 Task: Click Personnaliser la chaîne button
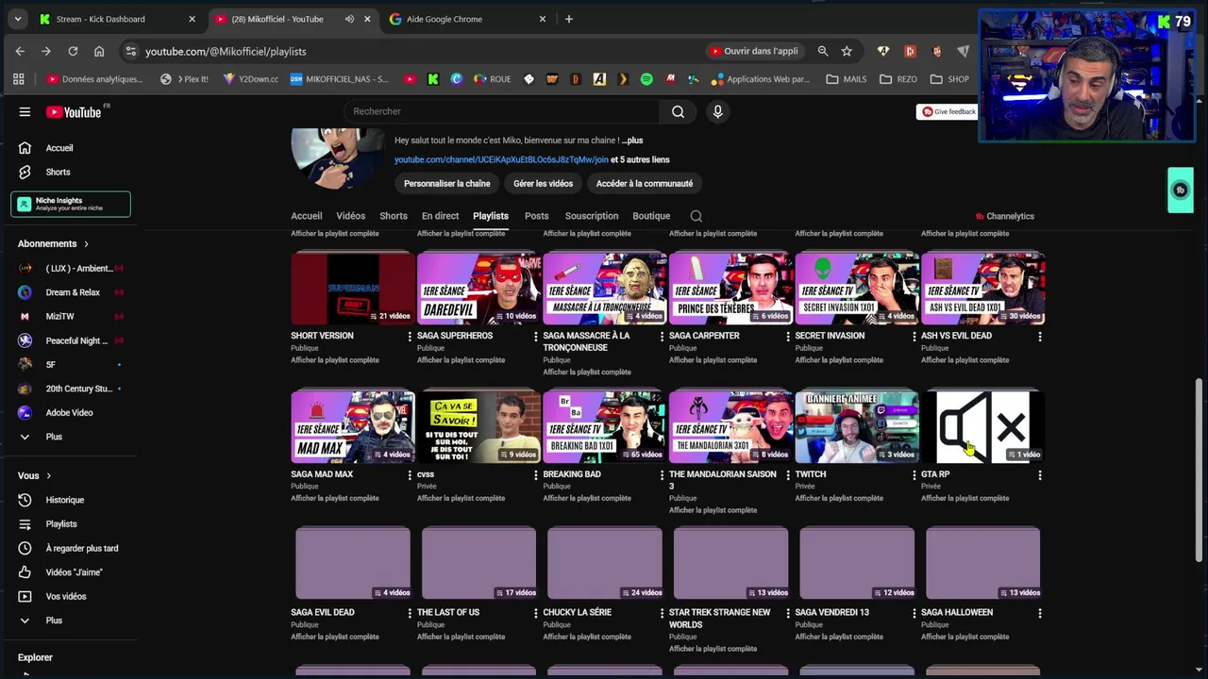(446, 184)
